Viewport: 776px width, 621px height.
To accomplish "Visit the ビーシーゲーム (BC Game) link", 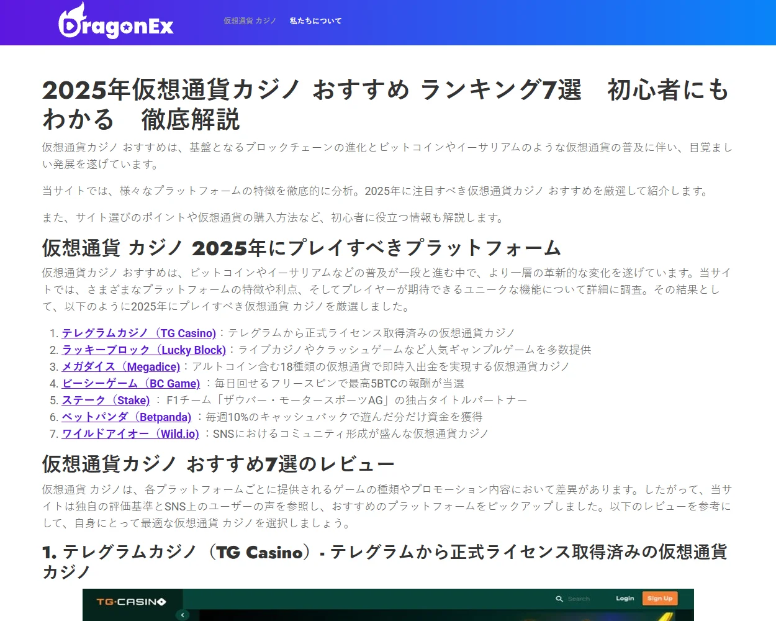I will coord(131,384).
